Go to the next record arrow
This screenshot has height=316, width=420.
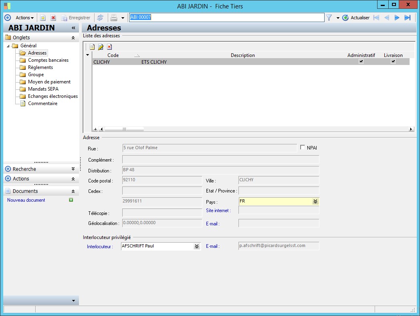(397, 18)
